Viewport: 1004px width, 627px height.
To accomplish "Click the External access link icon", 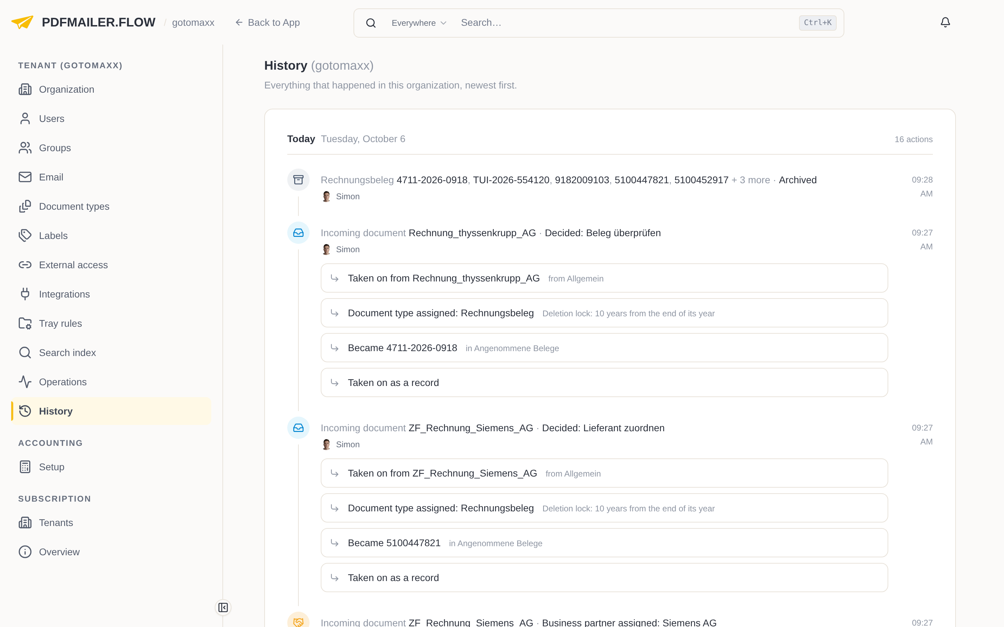I will tap(25, 265).
